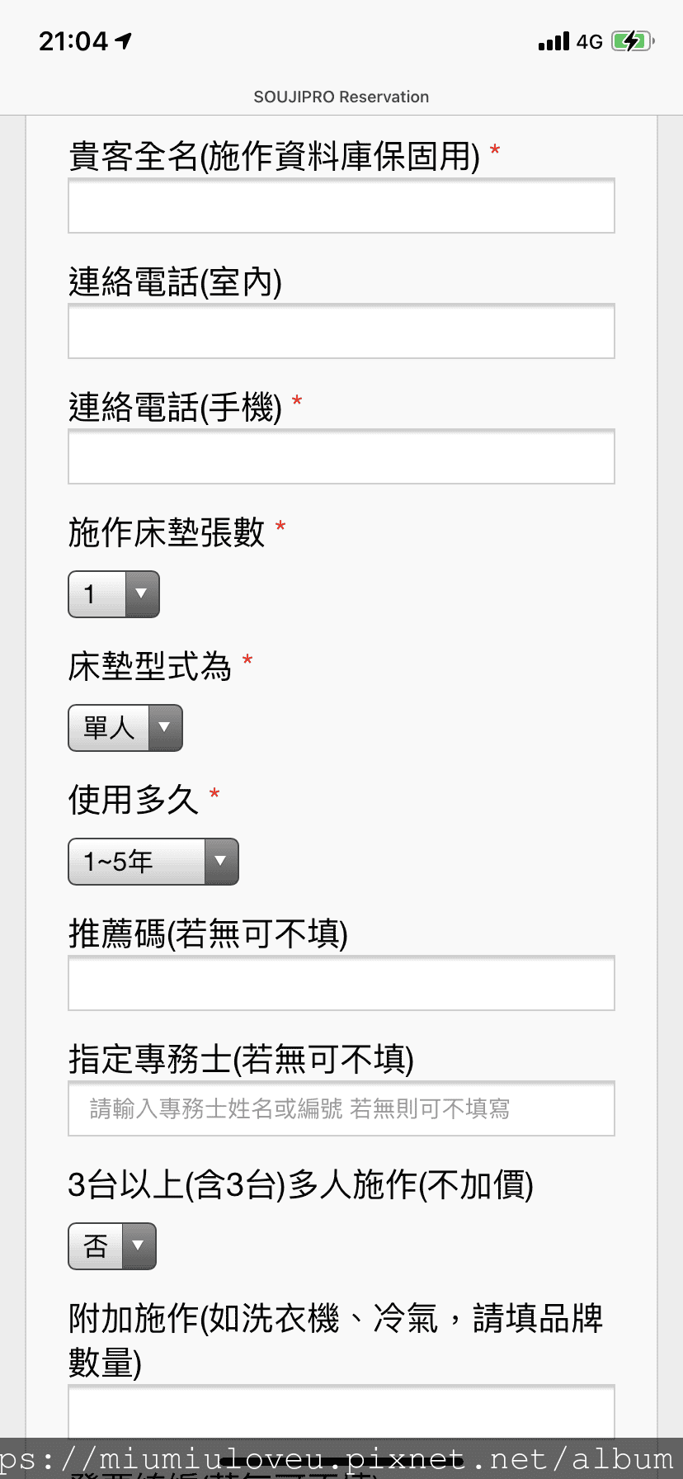Select the 推薦碼 referral code field
The height and width of the screenshot is (1479, 683).
[x=341, y=983]
